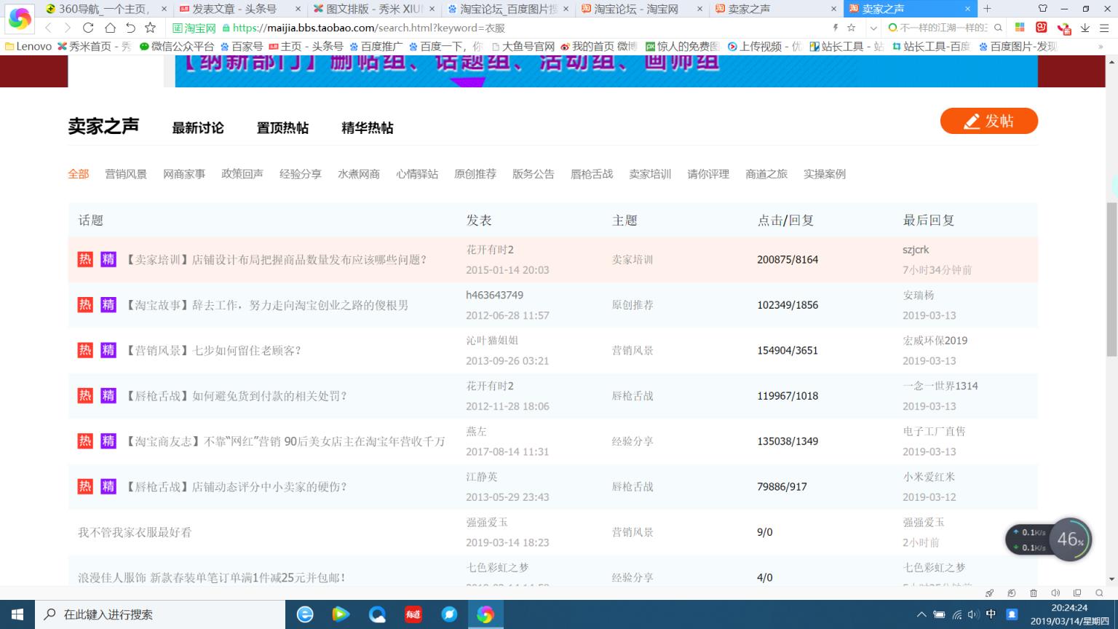
Task: Click magnifier icon in browser search box
Action: pos(998,28)
